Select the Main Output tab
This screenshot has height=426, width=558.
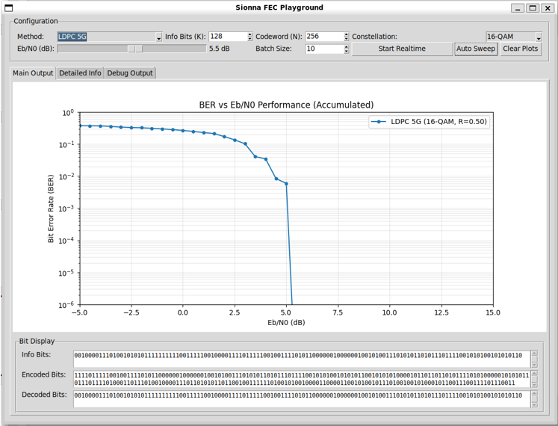pyautogui.click(x=33, y=73)
